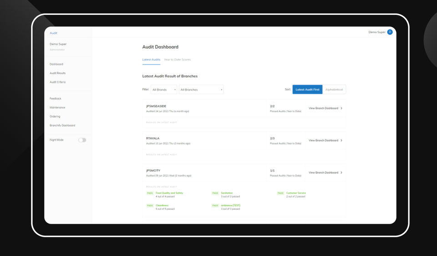The width and height of the screenshot is (437, 256).
Task: Click PASS badge beside Customer Service
Action: click(x=280, y=193)
